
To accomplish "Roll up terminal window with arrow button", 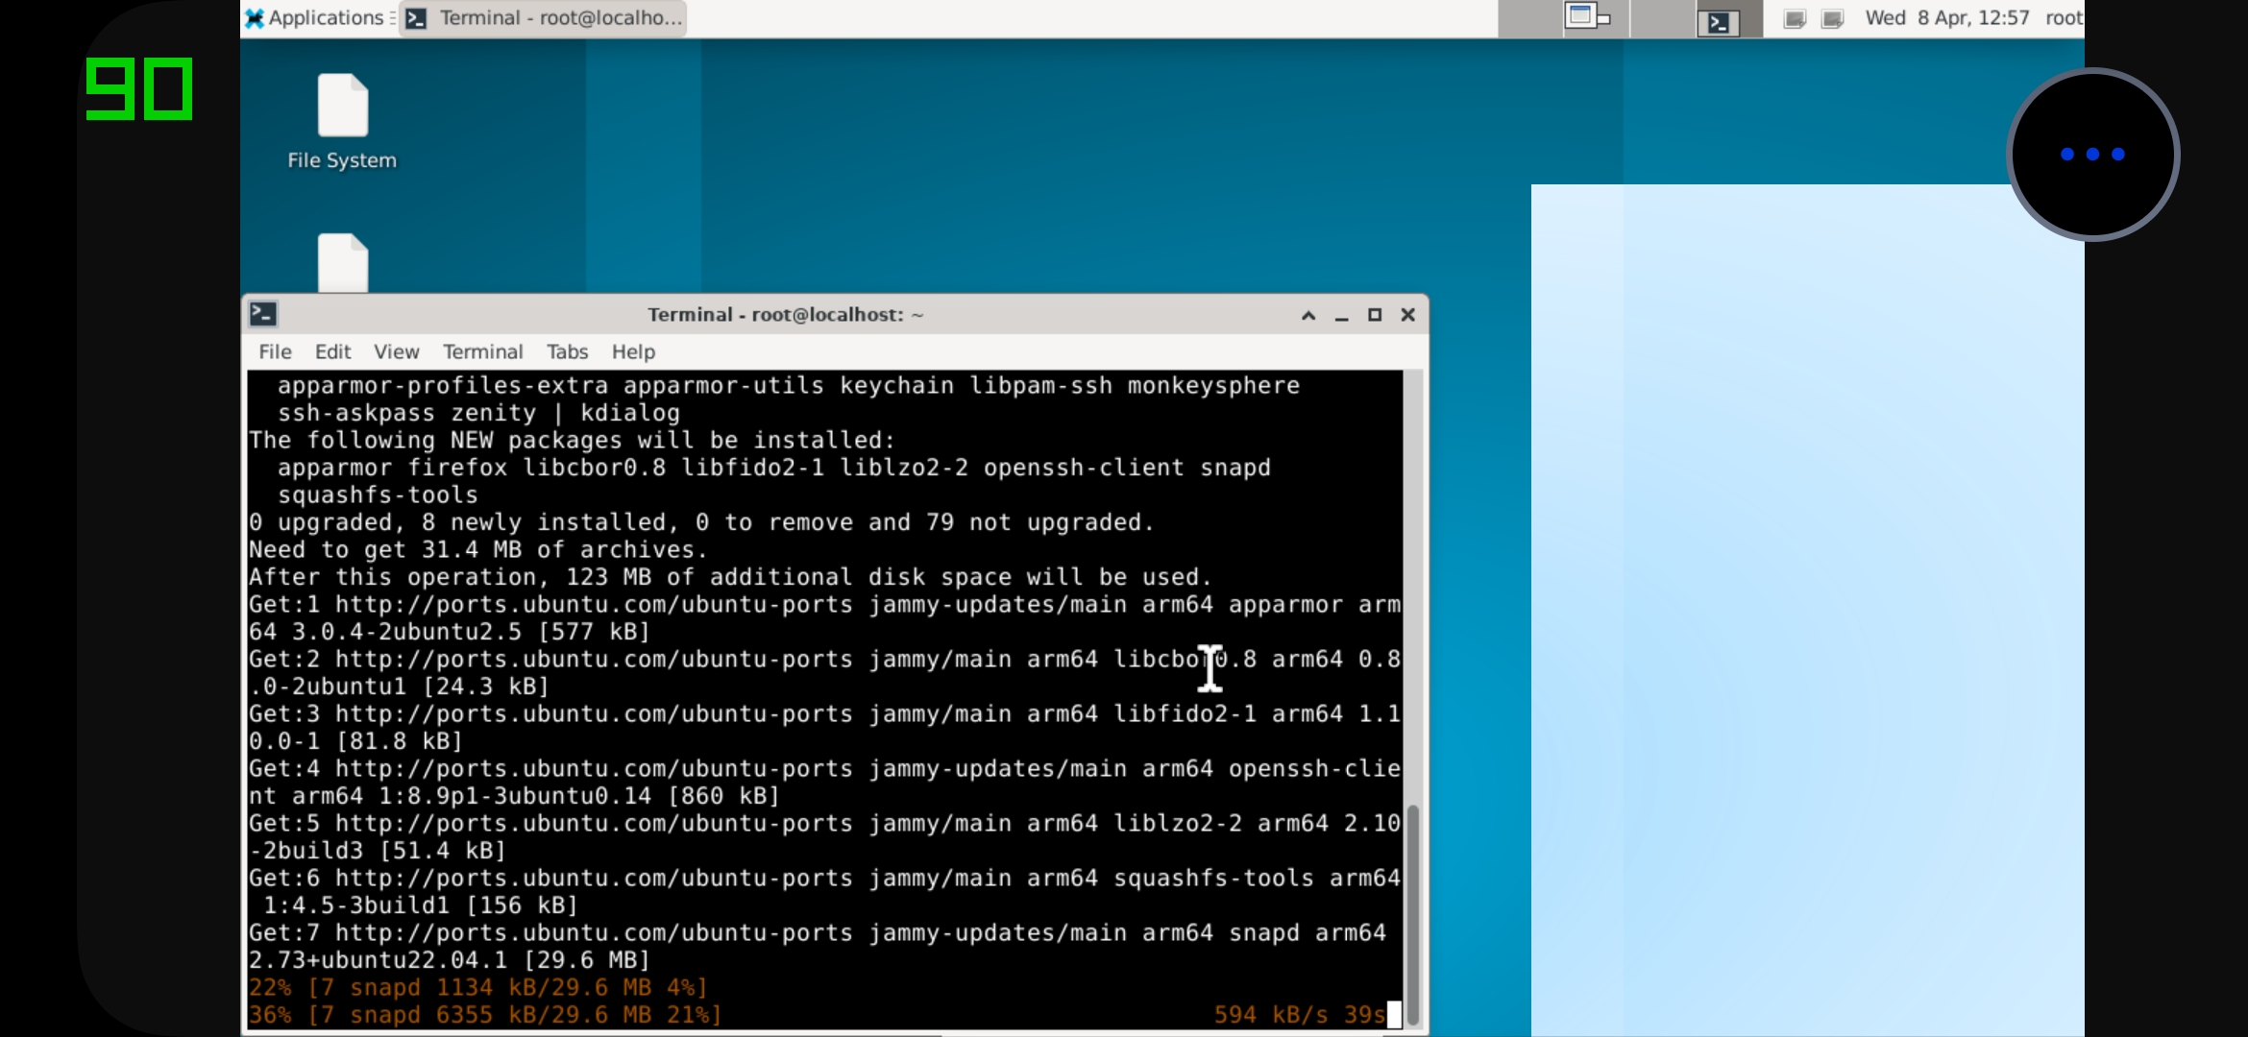I will tap(1308, 315).
